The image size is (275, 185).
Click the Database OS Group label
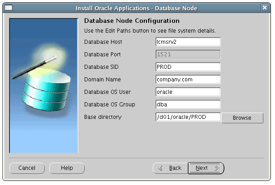coord(110,105)
